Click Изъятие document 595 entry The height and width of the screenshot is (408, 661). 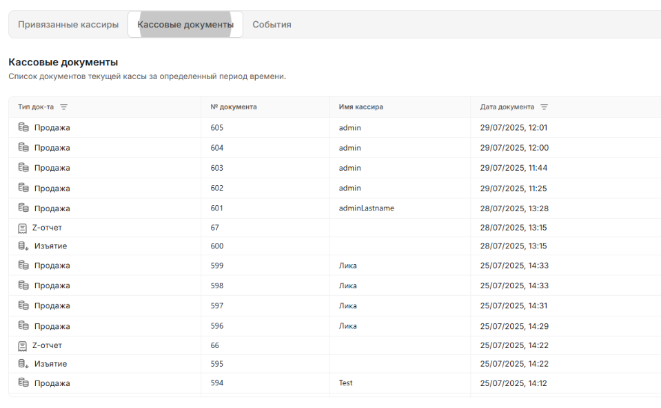[x=50, y=364]
